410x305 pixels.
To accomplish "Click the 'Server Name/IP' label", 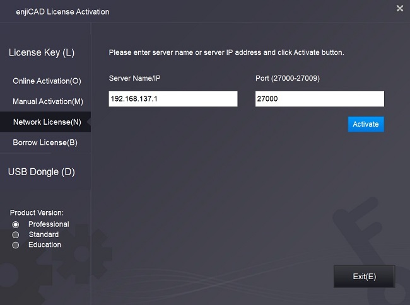I will point(134,78).
